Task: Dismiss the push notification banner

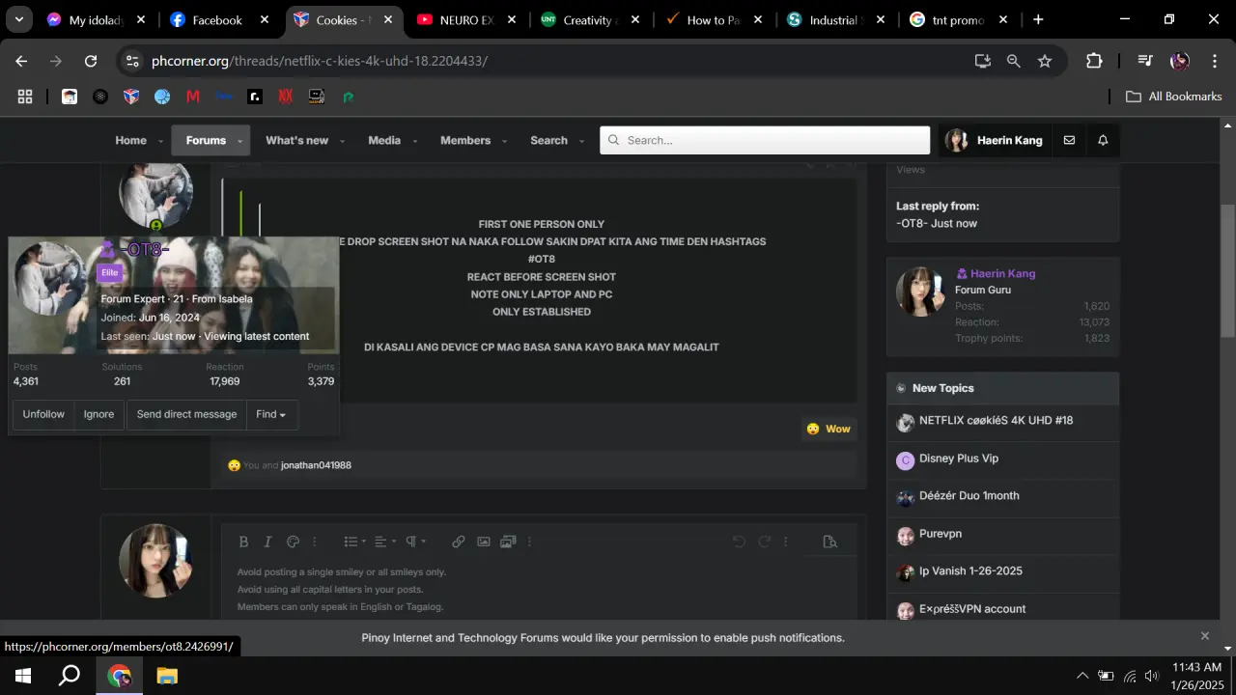Action: tap(1204, 636)
